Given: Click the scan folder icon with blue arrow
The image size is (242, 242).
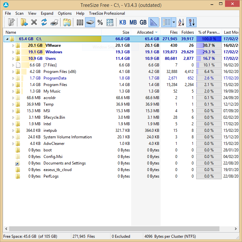Looking at the screenshot, I should click(24, 22).
